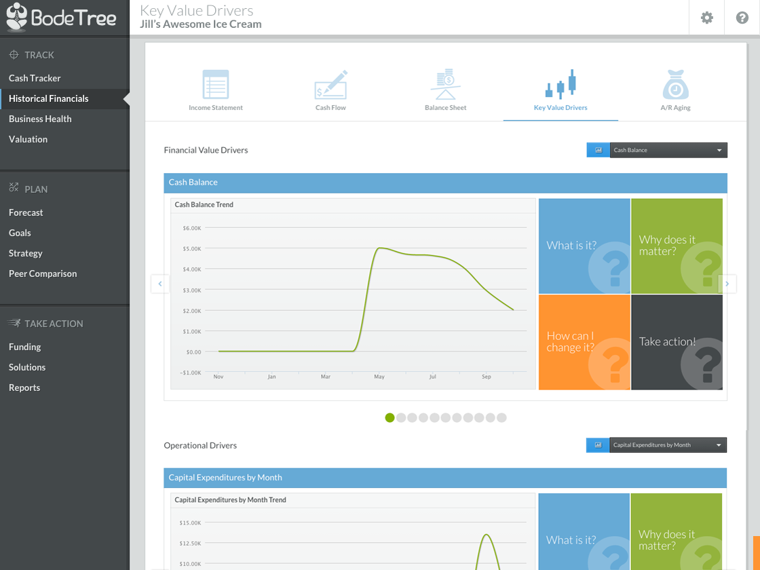This screenshot has width=760, height=570.
Task: Click 'Jill's Awesome Ice Cream' title
Action: [x=201, y=24]
